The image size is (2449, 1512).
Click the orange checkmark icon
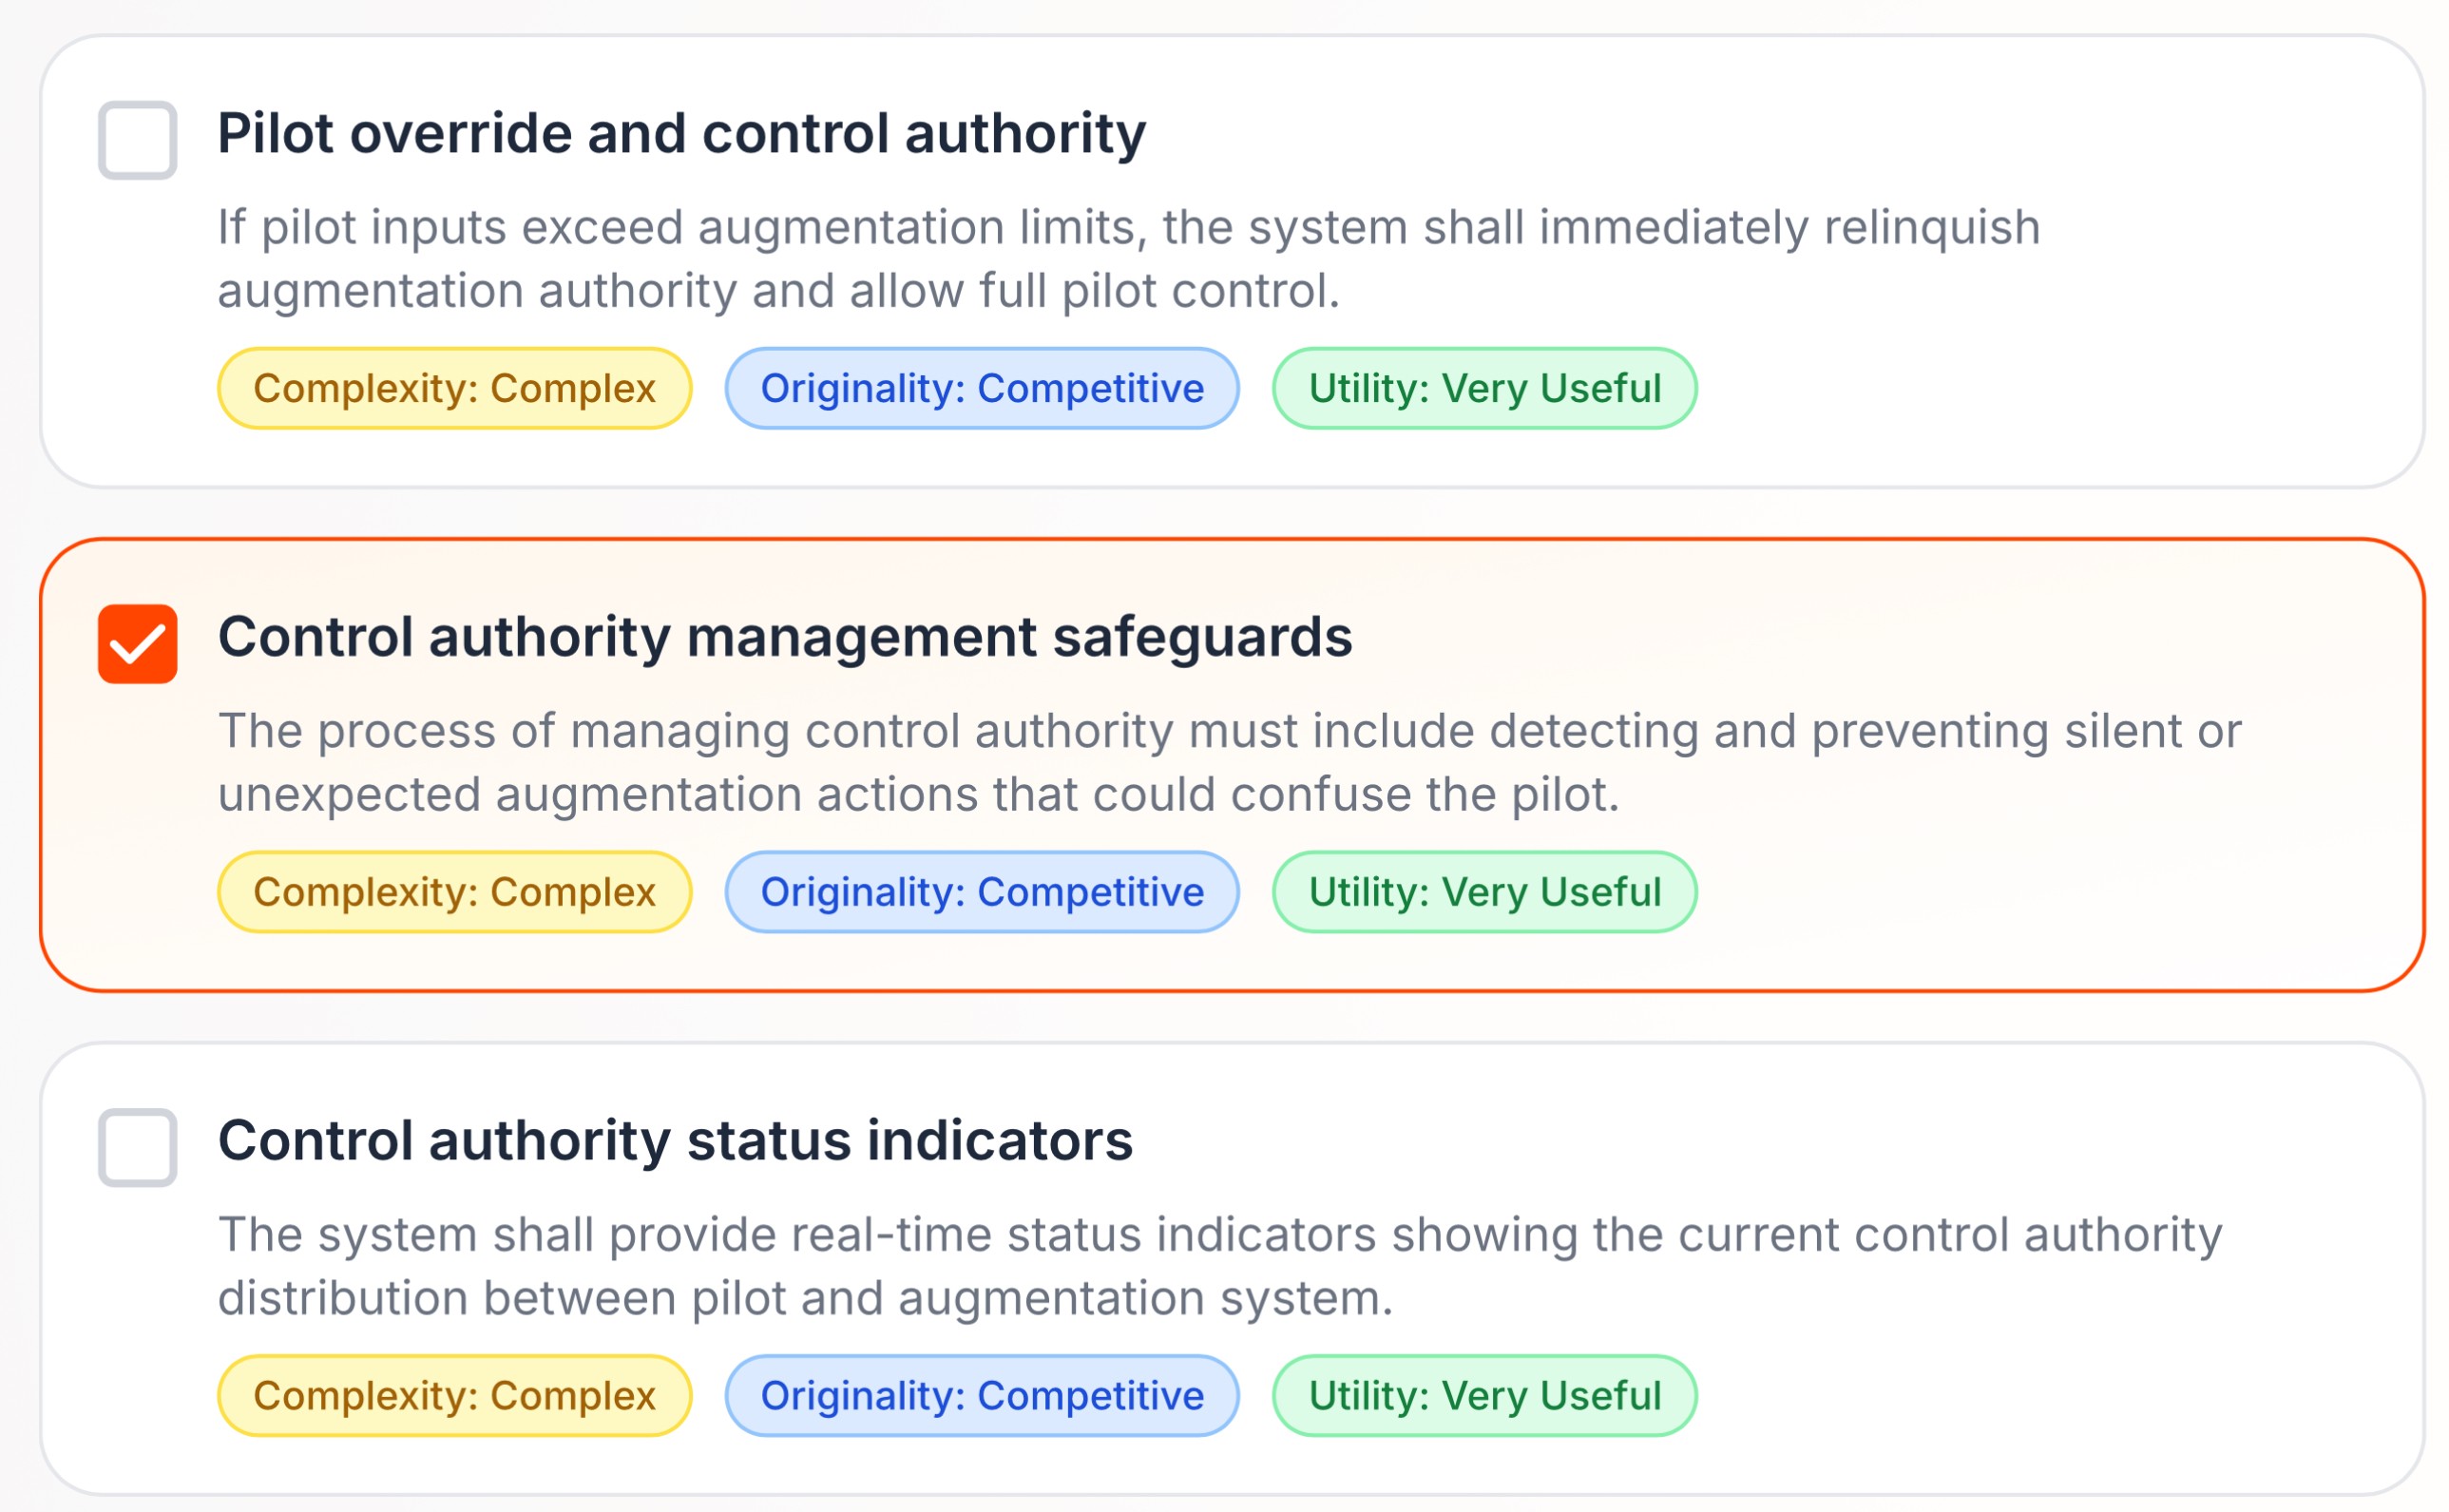point(137,646)
